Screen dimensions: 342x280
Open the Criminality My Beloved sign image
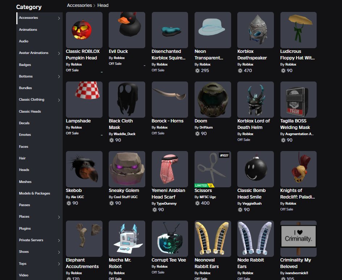pyautogui.click(x=299, y=239)
